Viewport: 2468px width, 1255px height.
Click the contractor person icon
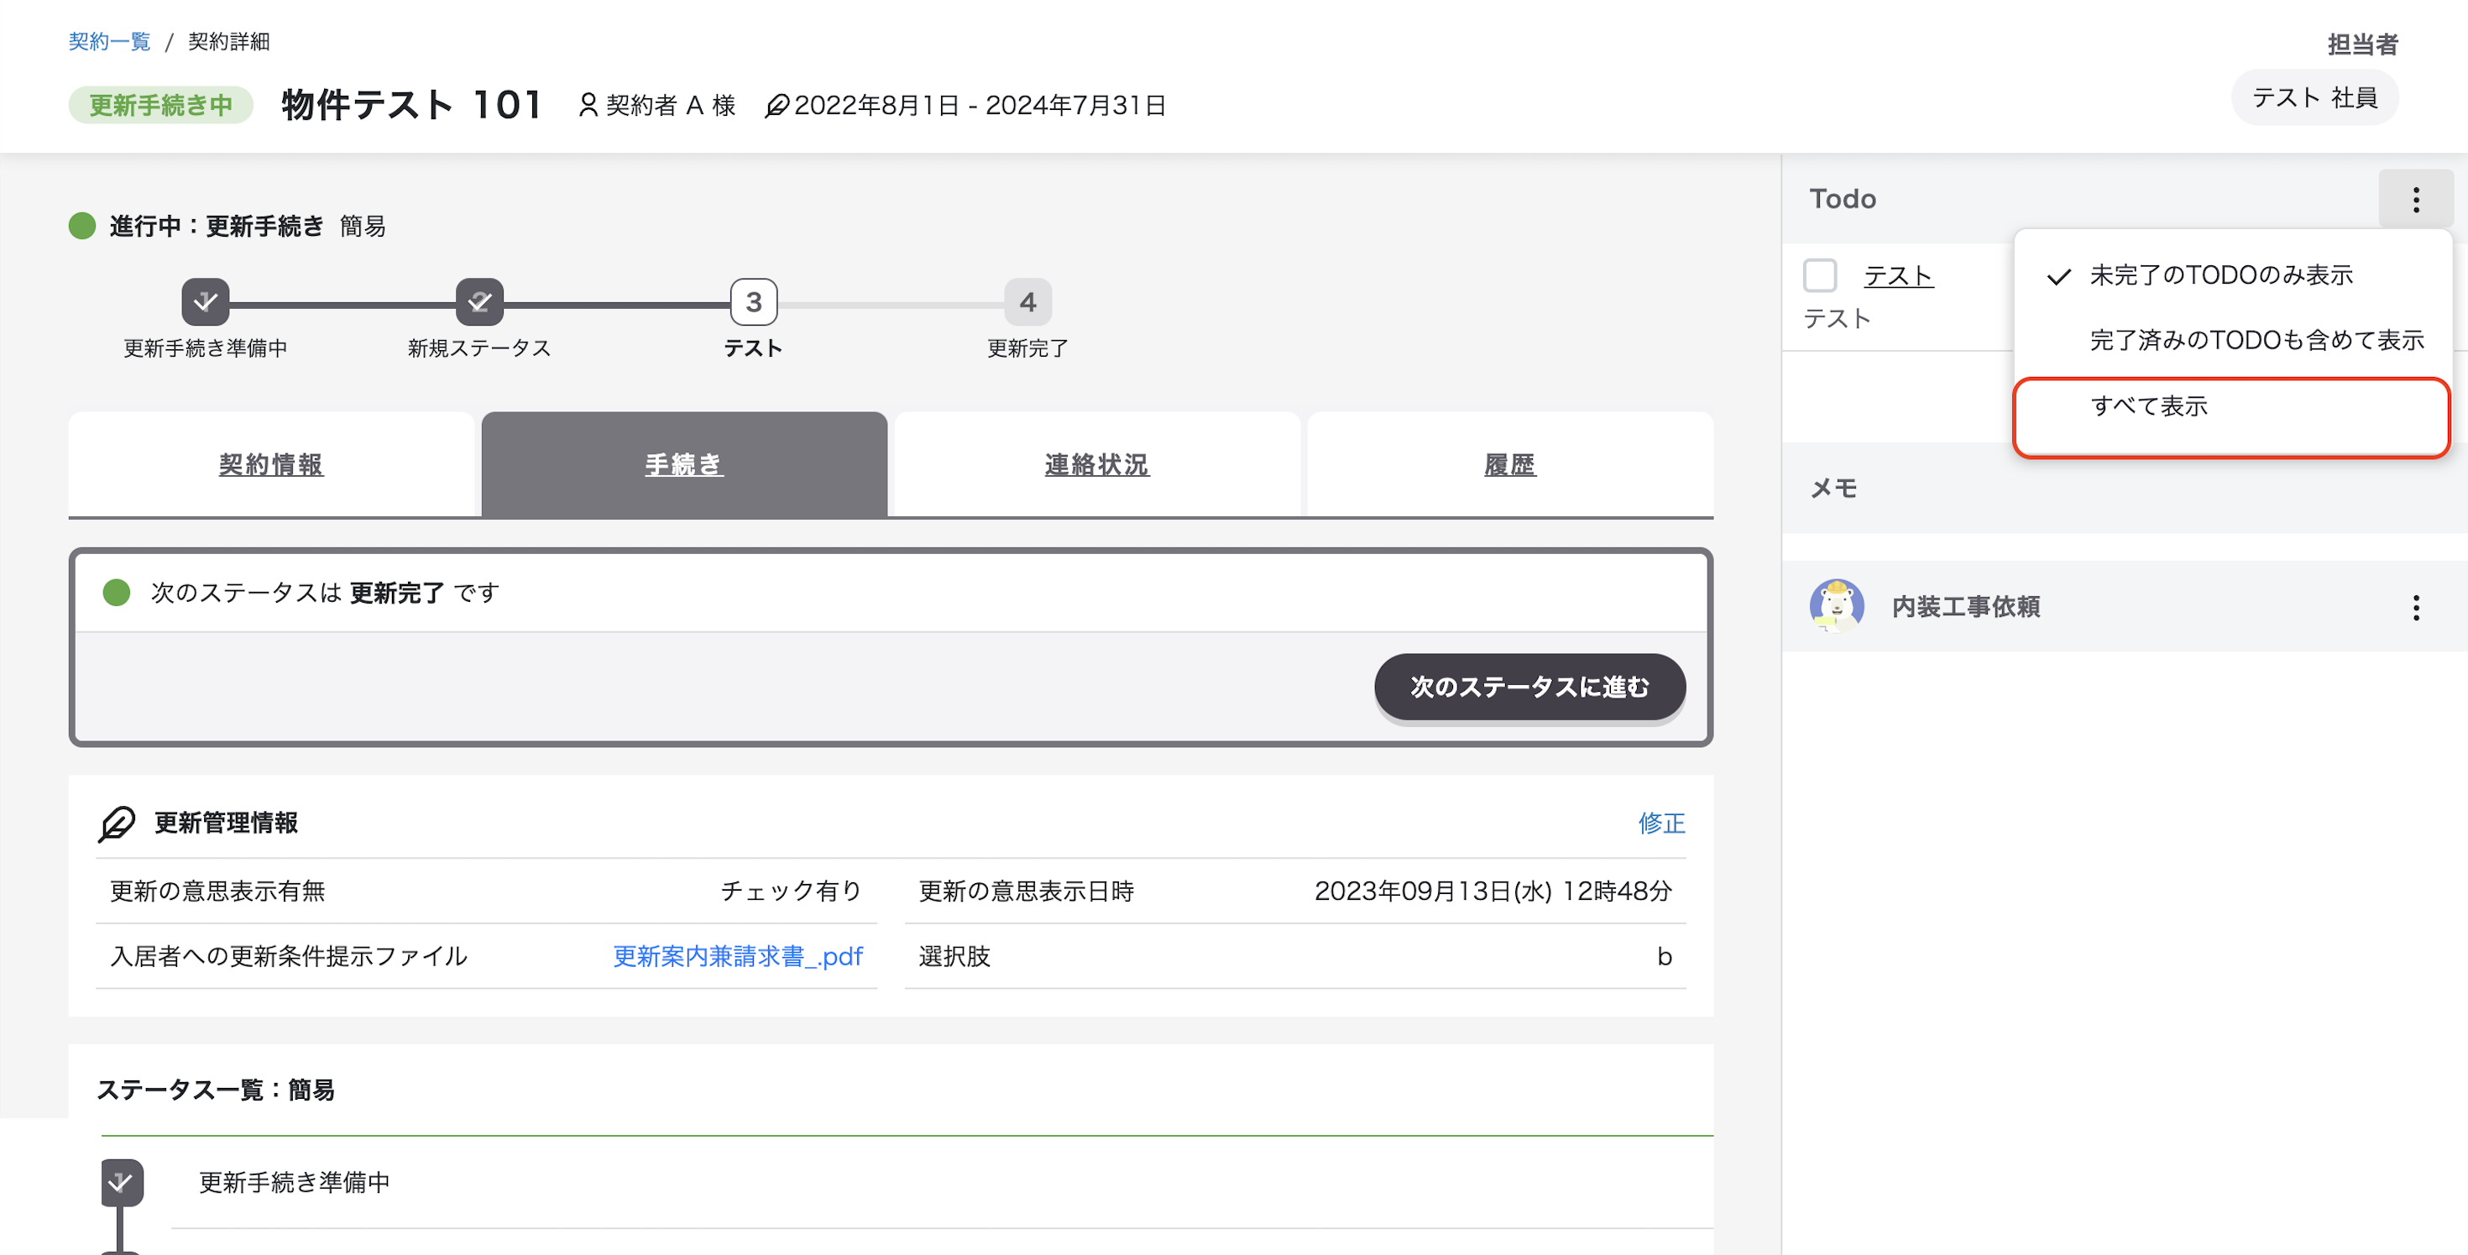pos(588,106)
